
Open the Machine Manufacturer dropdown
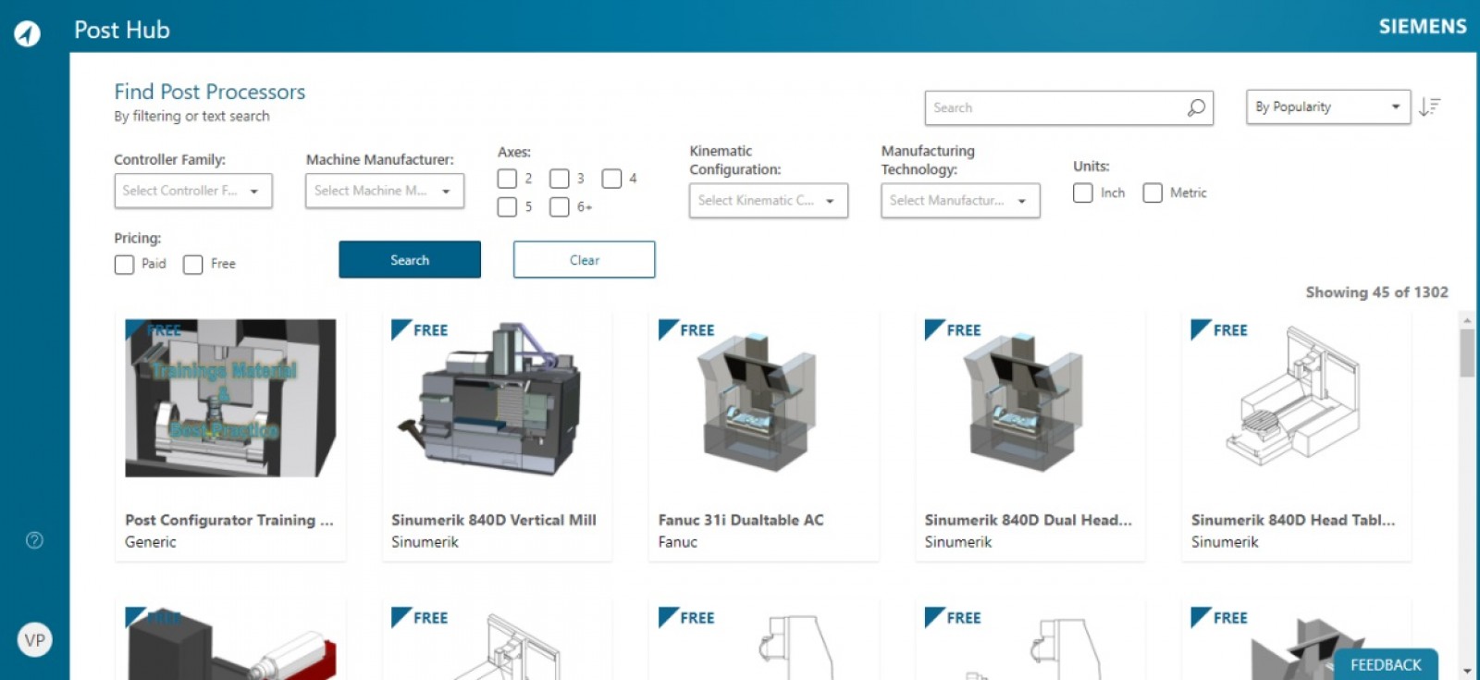(x=385, y=191)
